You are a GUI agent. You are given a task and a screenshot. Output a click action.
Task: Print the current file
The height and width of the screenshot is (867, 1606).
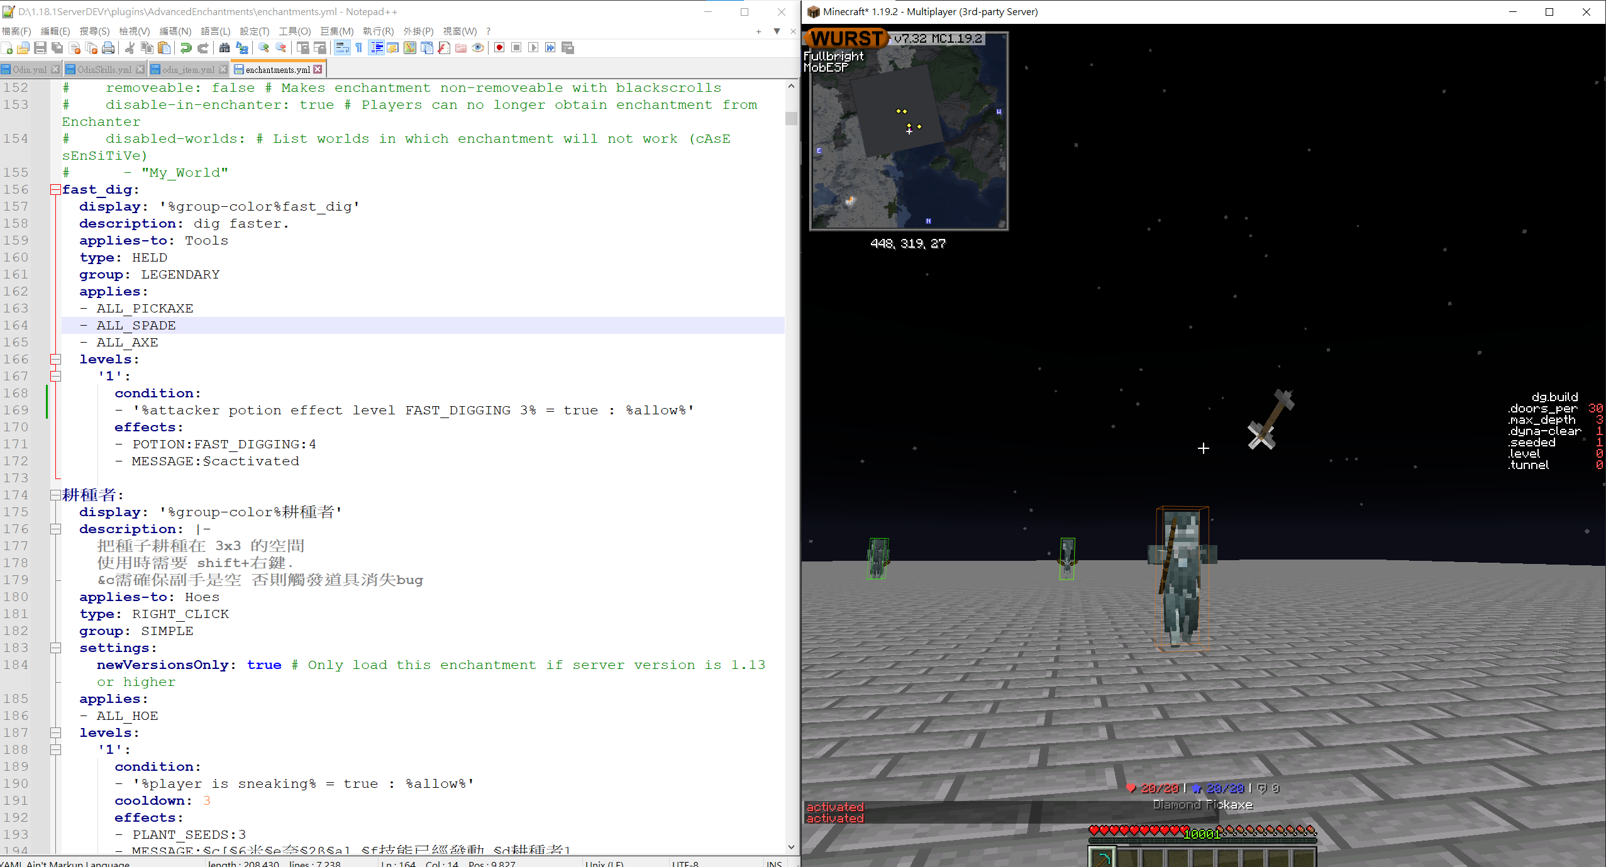[x=108, y=48]
